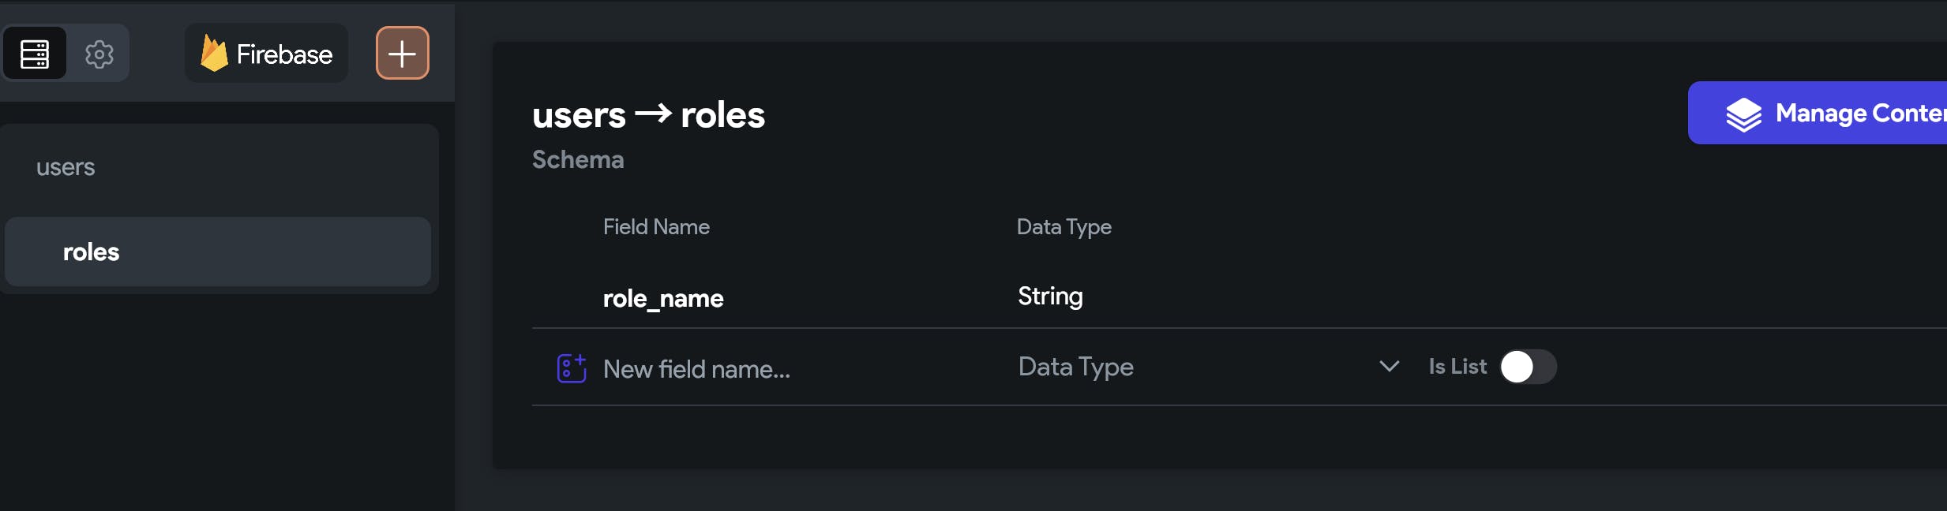
Task: Click the Firebase text label
Action: click(284, 54)
